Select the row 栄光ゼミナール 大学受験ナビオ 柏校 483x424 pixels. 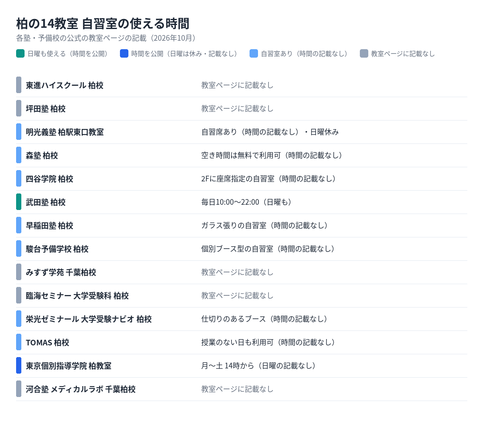pyautogui.click(x=242, y=319)
